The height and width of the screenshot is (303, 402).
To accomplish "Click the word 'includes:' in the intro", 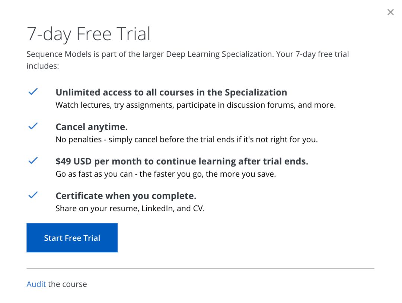I will click(43, 66).
